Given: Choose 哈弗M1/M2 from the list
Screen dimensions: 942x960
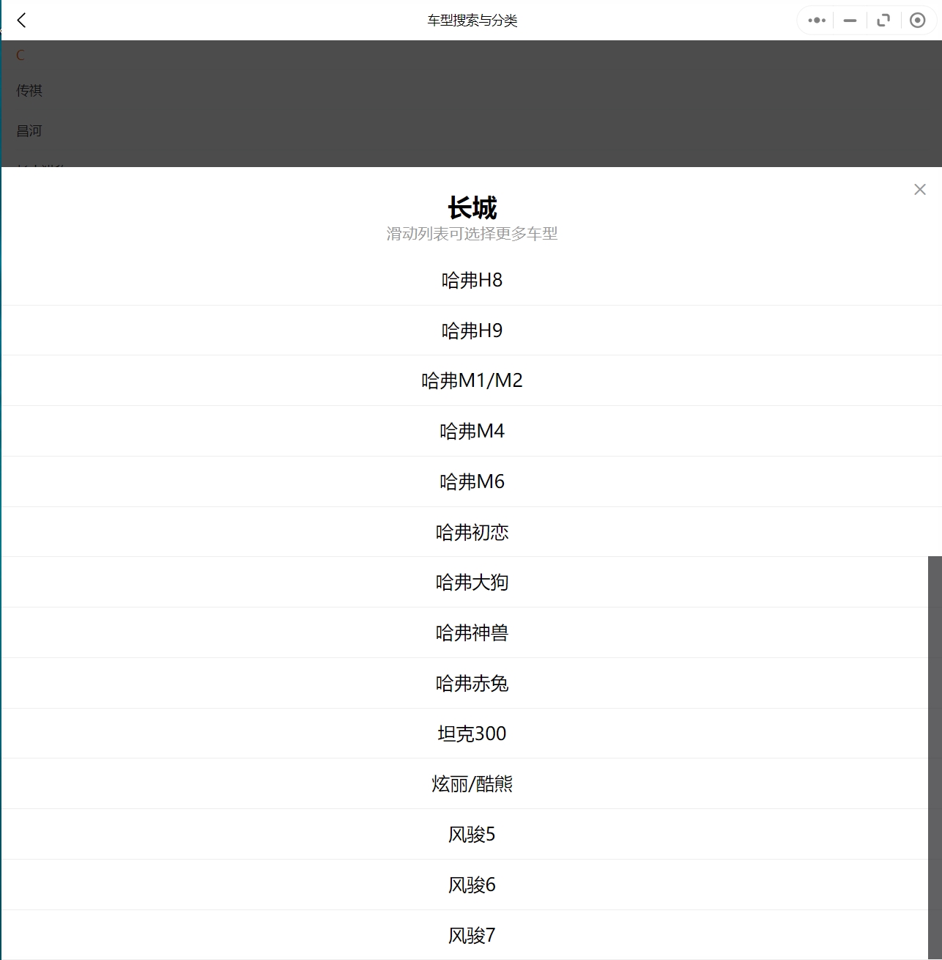Looking at the screenshot, I should click(472, 380).
